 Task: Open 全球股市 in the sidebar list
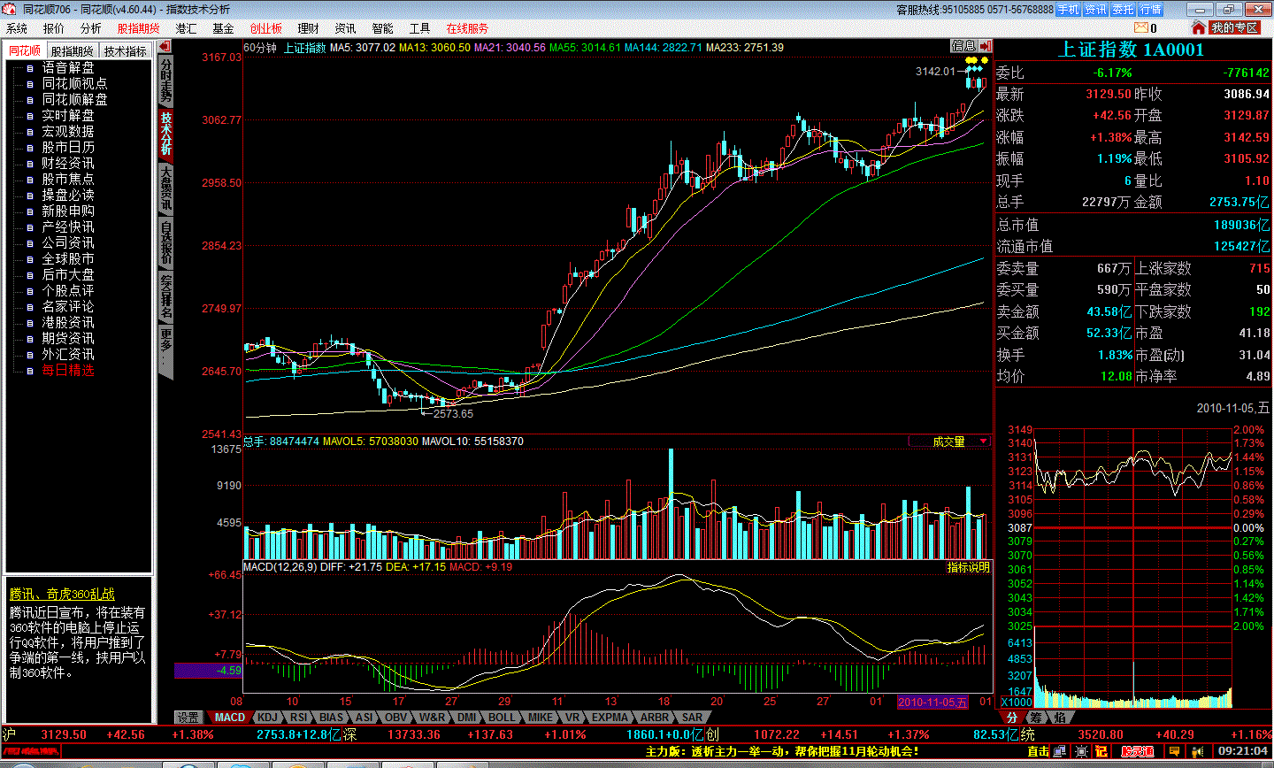pyautogui.click(x=68, y=259)
